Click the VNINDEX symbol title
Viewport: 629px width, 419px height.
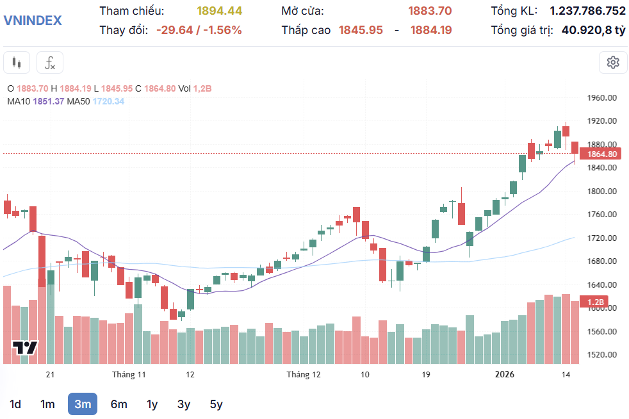33,21
